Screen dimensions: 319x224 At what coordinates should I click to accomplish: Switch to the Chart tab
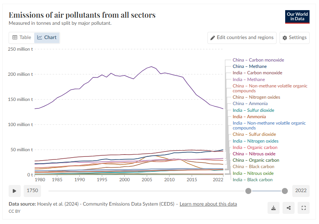pos(47,38)
